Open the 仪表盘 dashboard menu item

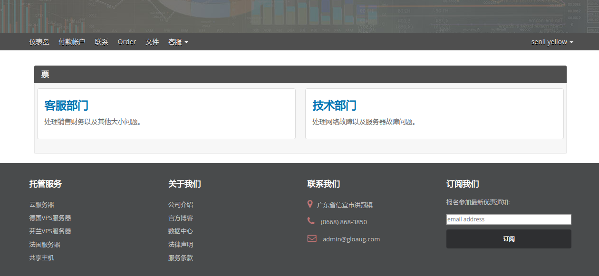click(39, 42)
